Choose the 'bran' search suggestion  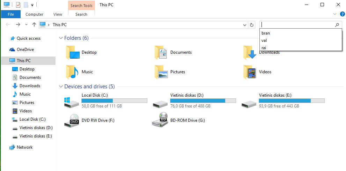coord(301,33)
